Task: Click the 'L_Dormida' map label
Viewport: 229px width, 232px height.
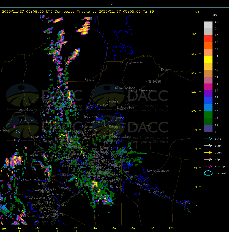Action: coord(157,191)
